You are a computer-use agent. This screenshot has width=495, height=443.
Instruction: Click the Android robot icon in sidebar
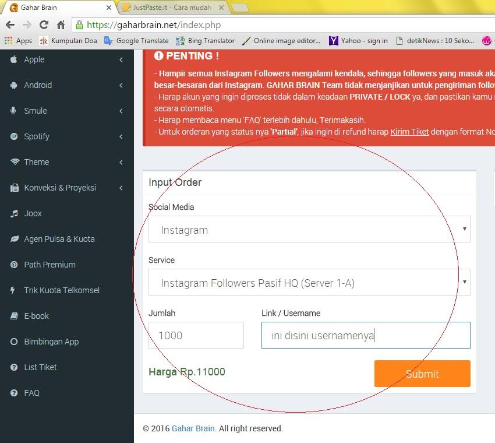(14, 85)
